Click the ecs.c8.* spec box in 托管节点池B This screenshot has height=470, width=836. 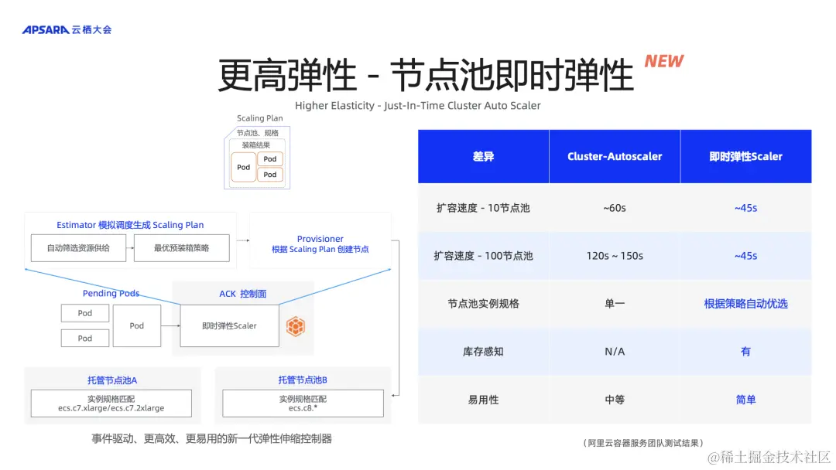(302, 403)
